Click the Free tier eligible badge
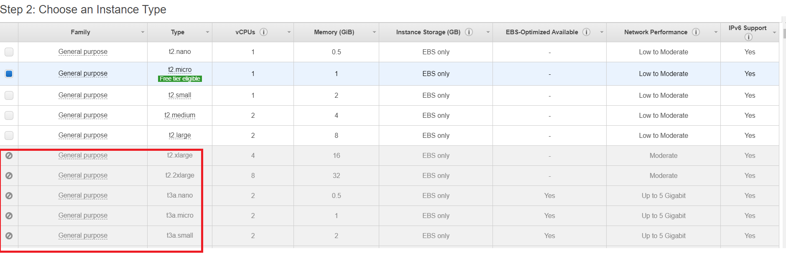This screenshot has width=786, height=264. 180,79
